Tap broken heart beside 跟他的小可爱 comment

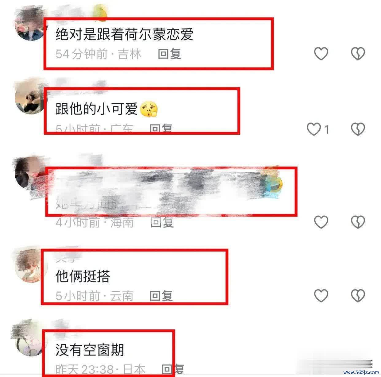[358, 129]
